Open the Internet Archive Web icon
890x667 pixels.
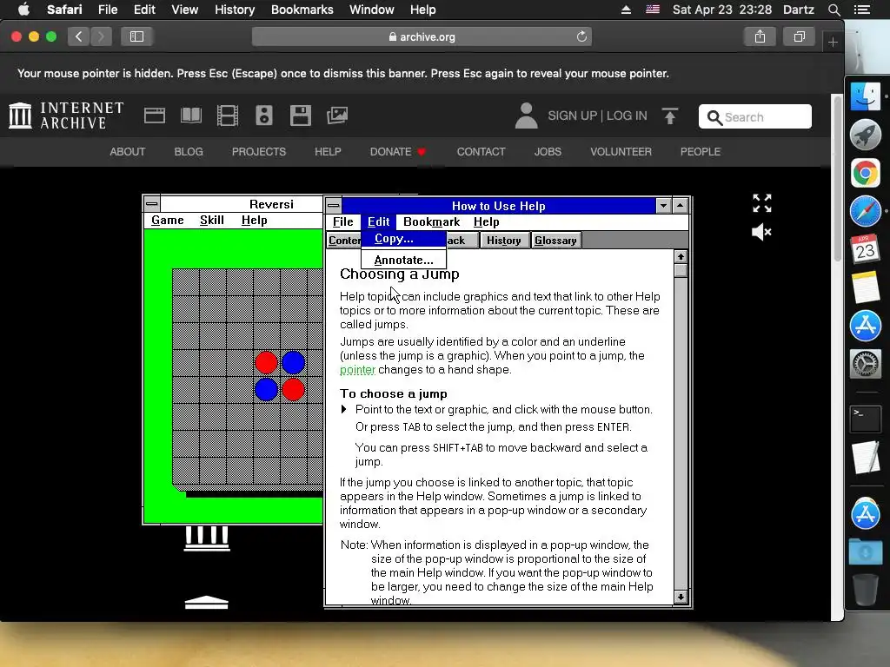(155, 116)
